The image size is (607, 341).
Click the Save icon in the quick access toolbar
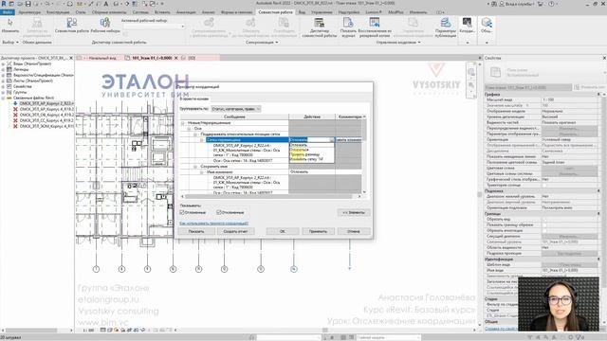[28, 4]
